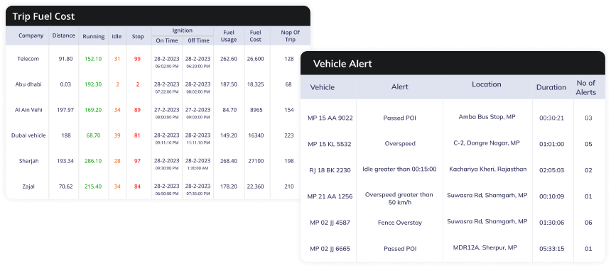Click vehicle MP 02 JJ 6665
The image size is (611, 268).
point(330,249)
